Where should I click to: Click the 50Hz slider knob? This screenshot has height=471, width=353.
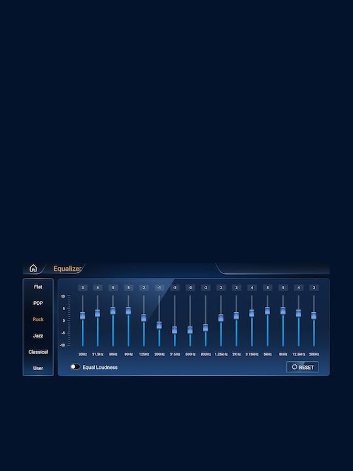tap(113, 311)
